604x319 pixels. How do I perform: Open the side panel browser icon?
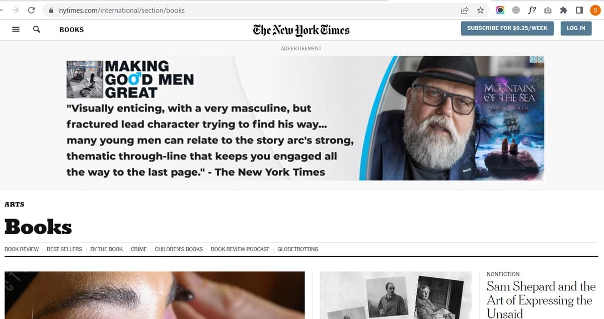coord(579,10)
